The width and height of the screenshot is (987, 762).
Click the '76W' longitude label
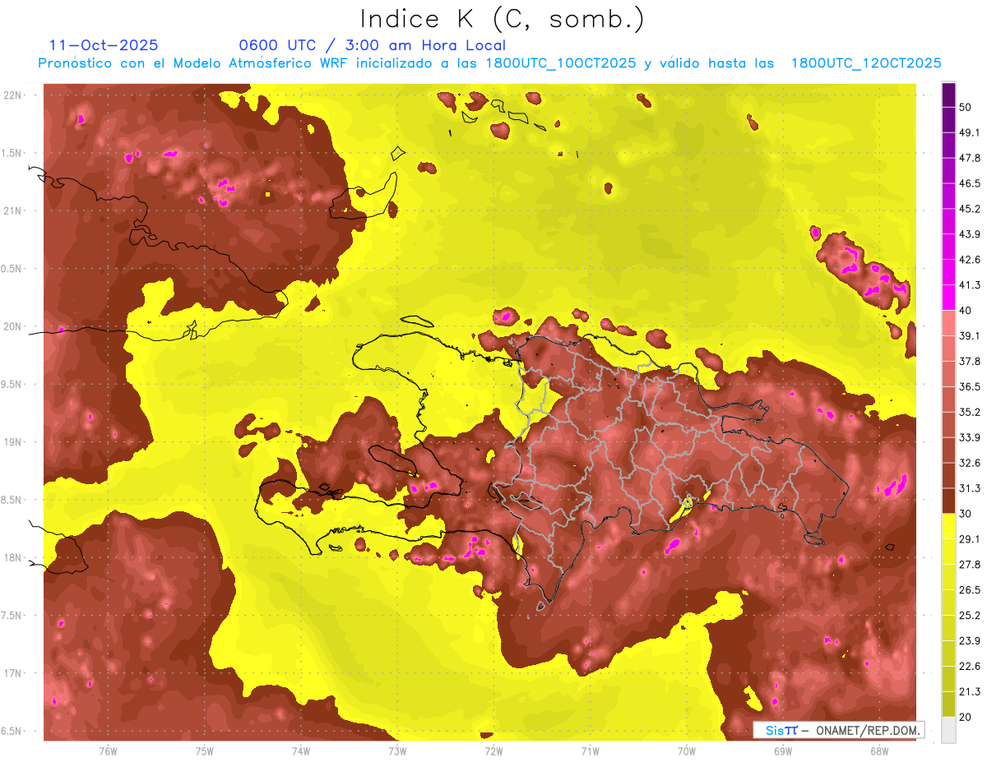click(x=108, y=750)
